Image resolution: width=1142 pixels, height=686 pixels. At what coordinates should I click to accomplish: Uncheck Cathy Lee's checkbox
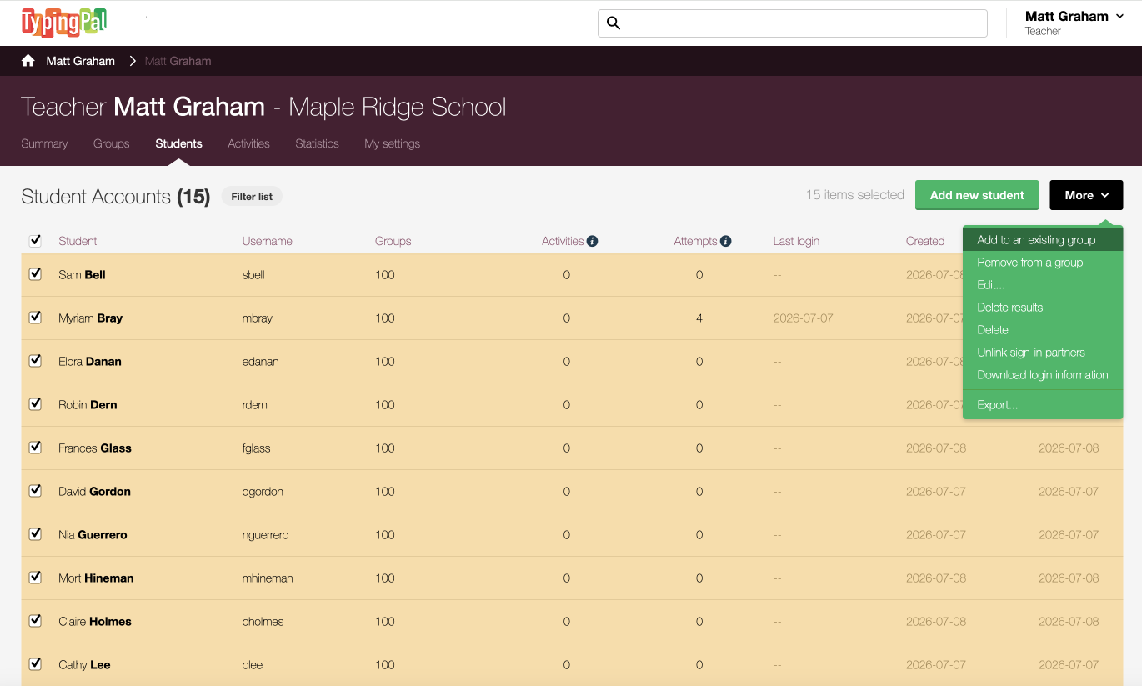tap(35, 663)
